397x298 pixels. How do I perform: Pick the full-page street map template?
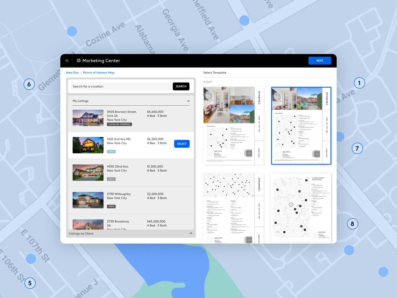301,208
